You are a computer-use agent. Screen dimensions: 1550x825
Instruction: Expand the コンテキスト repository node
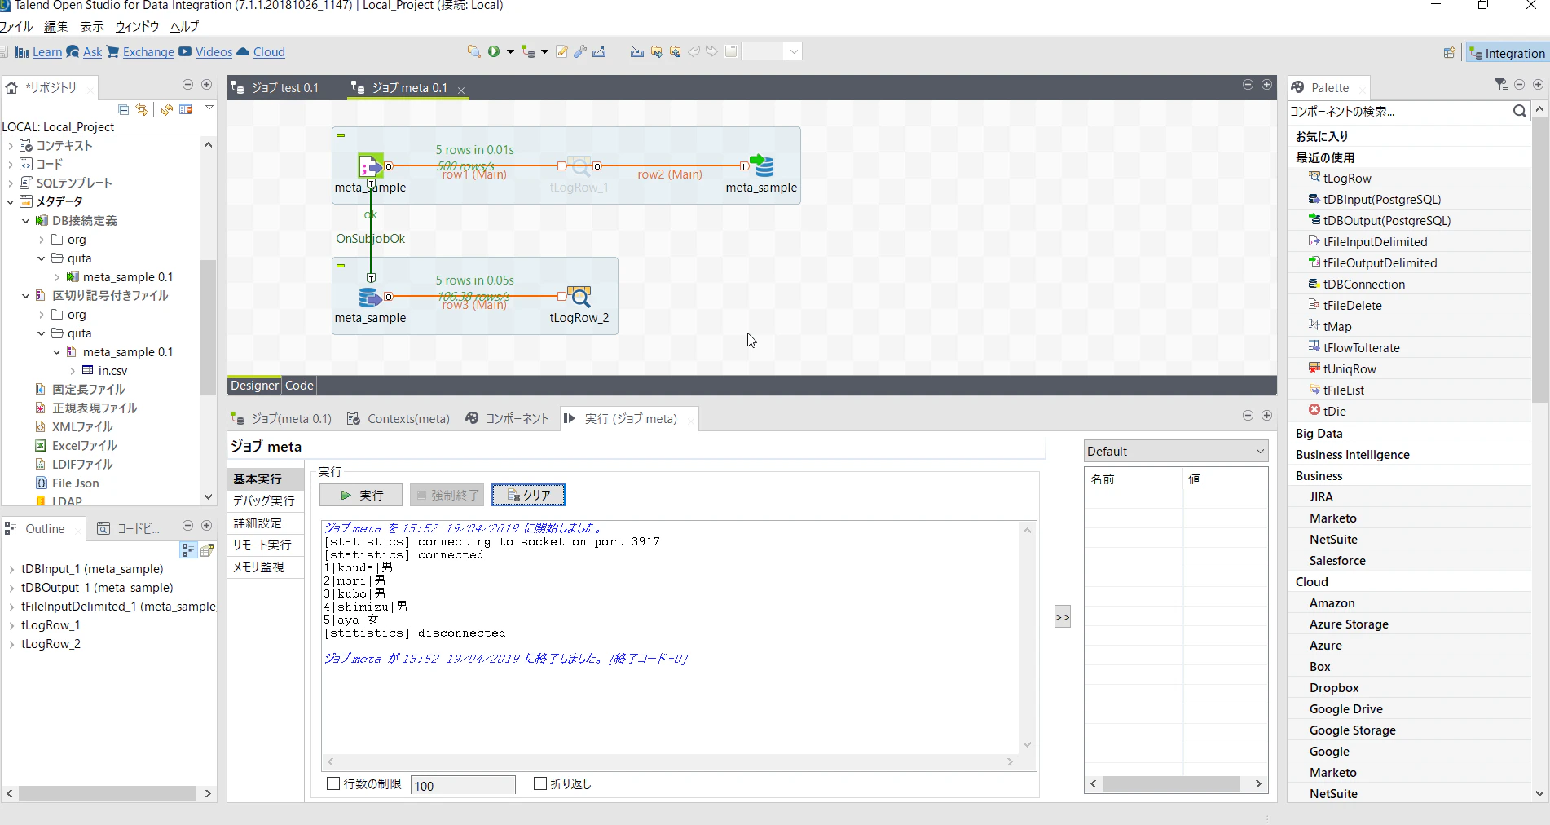11,146
